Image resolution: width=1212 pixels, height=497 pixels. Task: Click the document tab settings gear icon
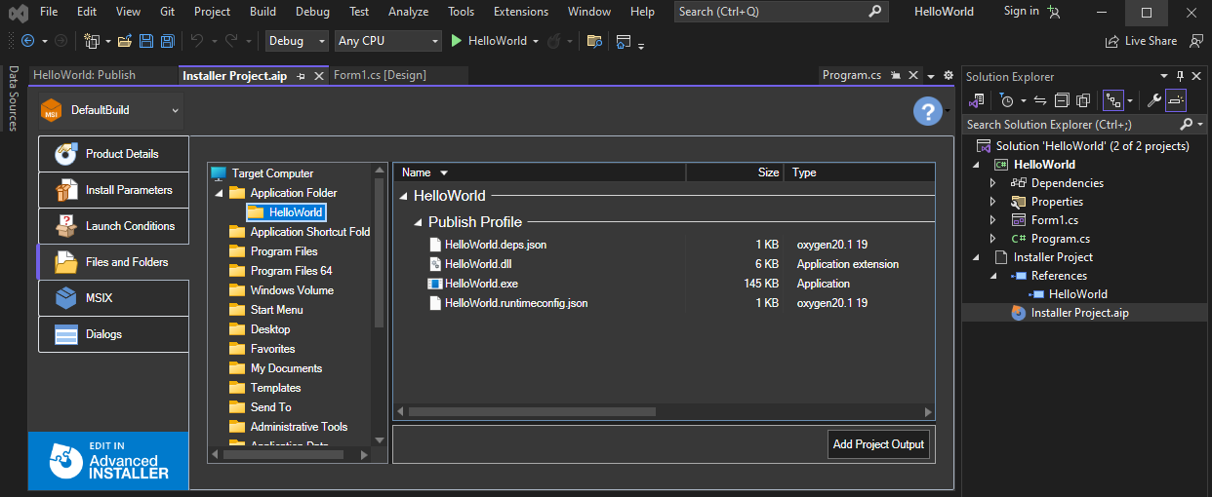coord(948,75)
